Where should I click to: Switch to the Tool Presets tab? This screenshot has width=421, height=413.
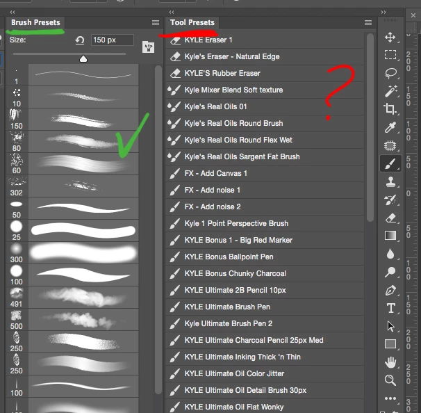pyautogui.click(x=192, y=22)
